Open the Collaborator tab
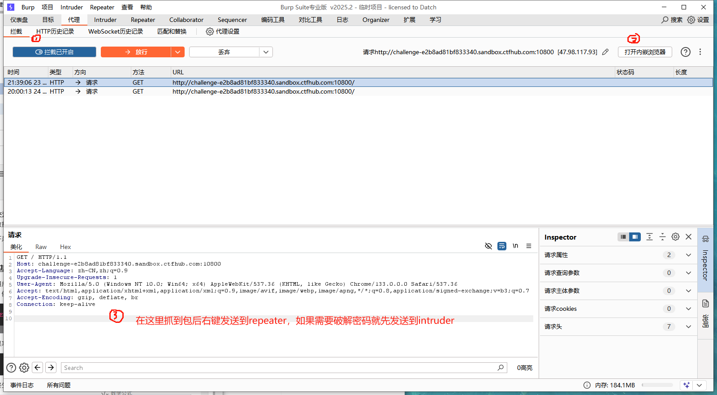This screenshot has width=717, height=395. pos(186,20)
